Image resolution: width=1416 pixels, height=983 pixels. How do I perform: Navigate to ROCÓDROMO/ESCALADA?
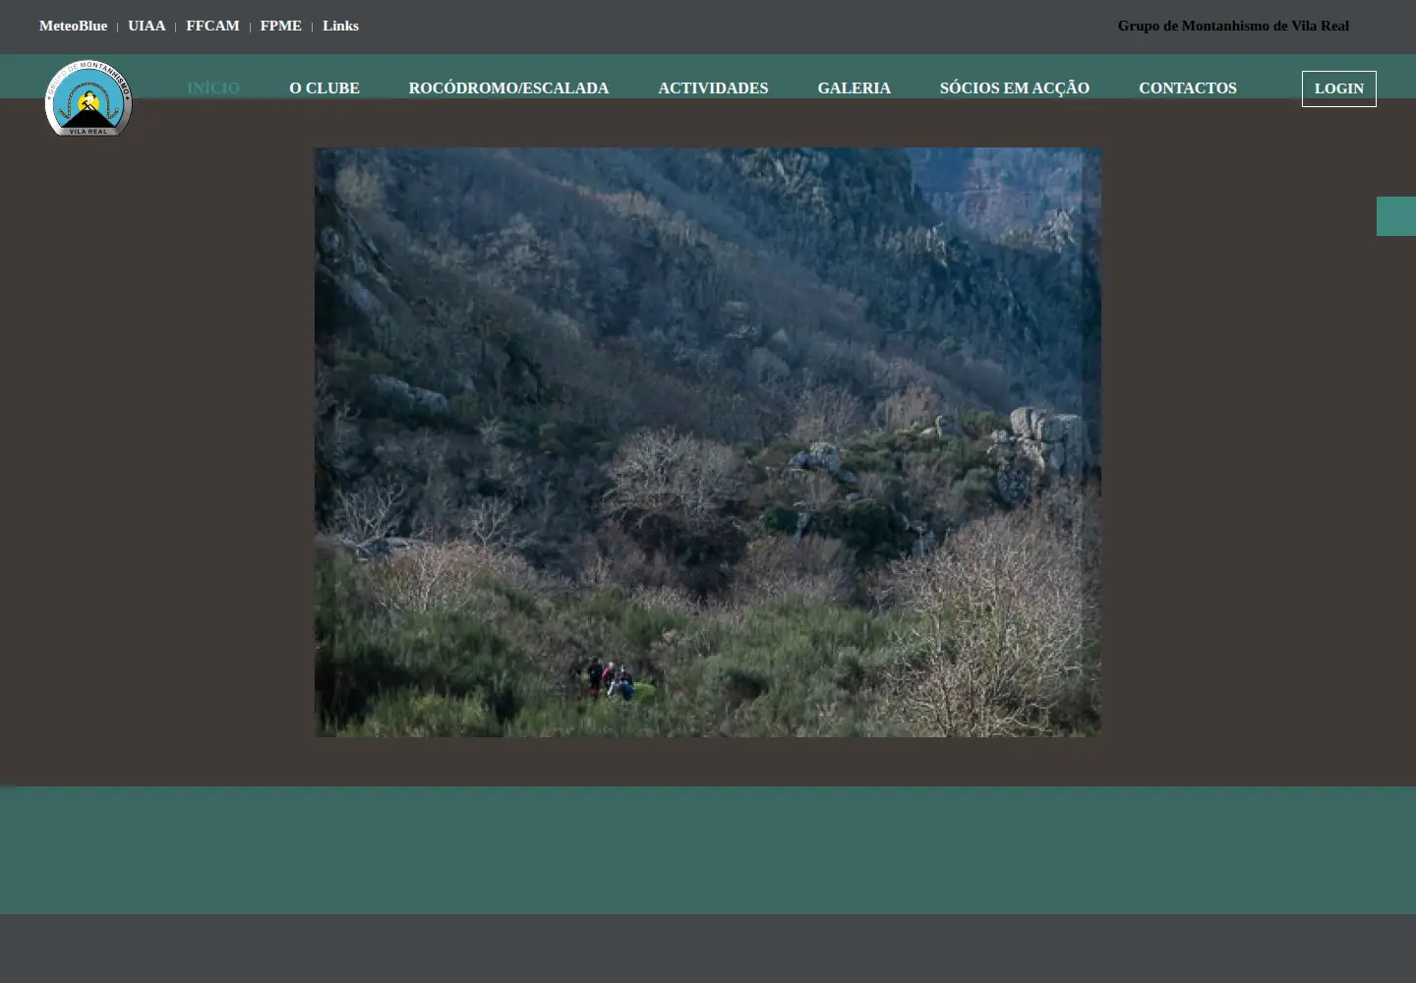508,88
